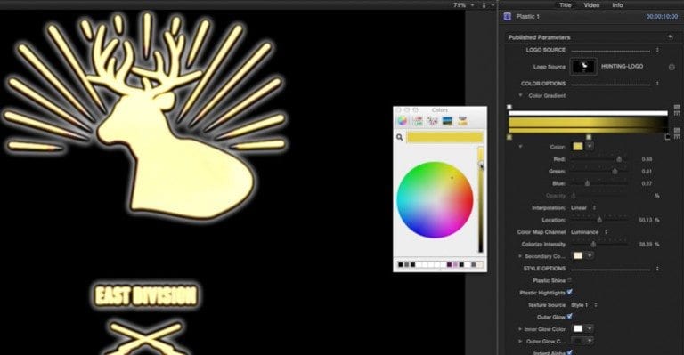
Task: Select the color wheel picker mode
Action: point(403,121)
